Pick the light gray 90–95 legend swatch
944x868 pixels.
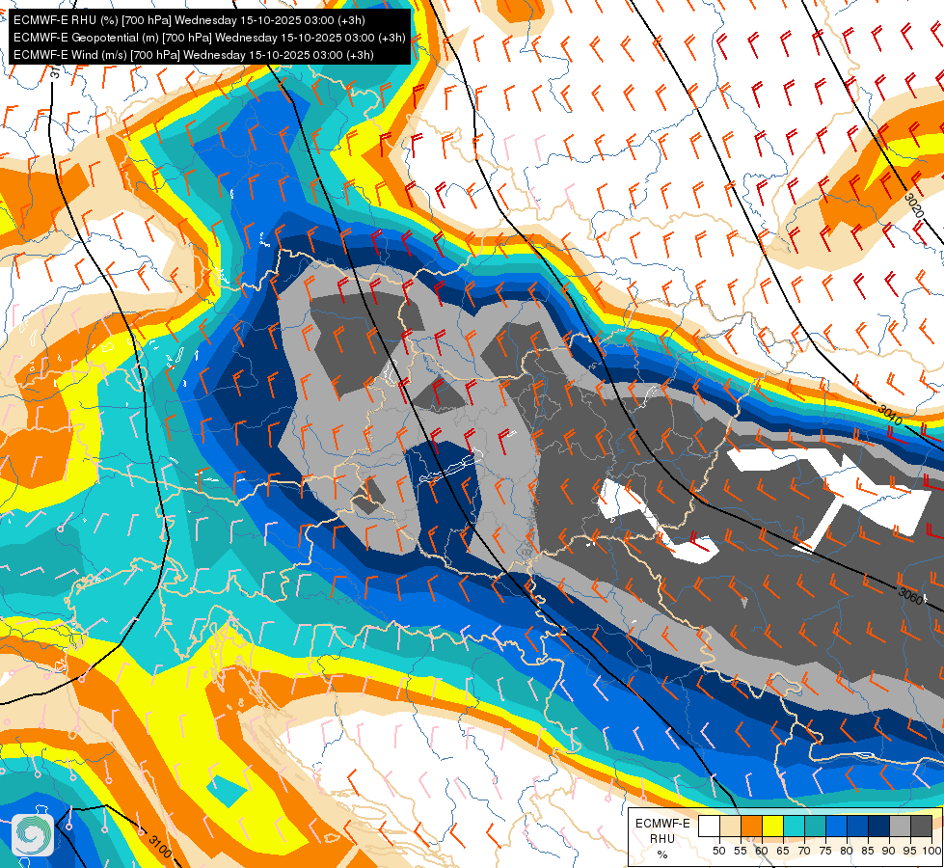pos(900,826)
